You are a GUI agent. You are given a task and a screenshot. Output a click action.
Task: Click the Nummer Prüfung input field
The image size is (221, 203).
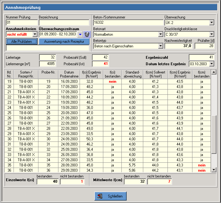coord(21,22)
